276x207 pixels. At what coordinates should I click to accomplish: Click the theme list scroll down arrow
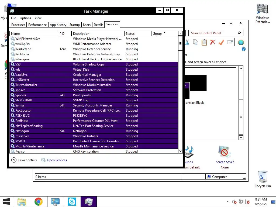[241, 137]
